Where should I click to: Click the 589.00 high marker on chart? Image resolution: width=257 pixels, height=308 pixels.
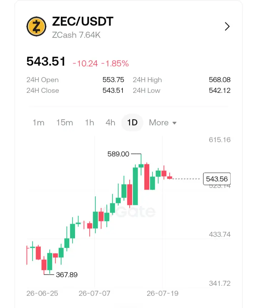click(x=118, y=154)
